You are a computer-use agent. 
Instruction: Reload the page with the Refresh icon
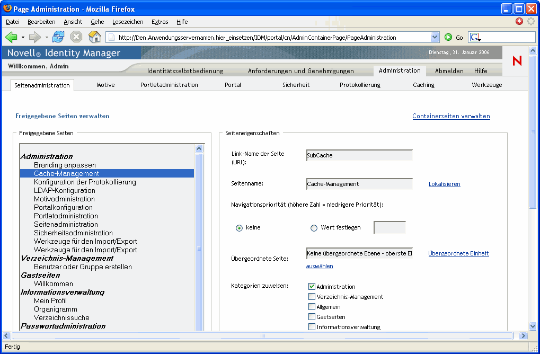point(58,38)
